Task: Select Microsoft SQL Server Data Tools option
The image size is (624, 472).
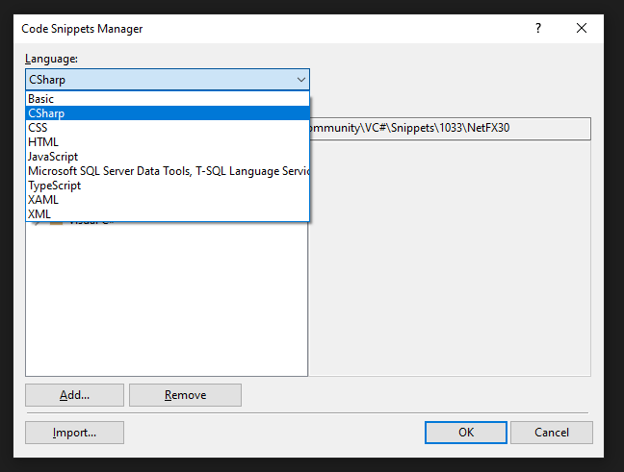Action: (168, 171)
